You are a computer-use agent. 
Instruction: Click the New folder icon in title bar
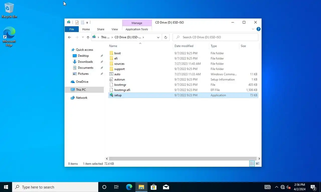pos(83,22)
